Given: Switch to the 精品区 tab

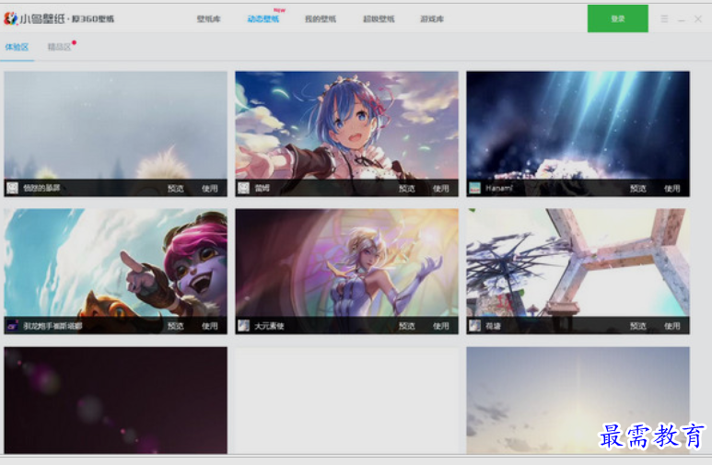Looking at the screenshot, I should click(60, 47).
